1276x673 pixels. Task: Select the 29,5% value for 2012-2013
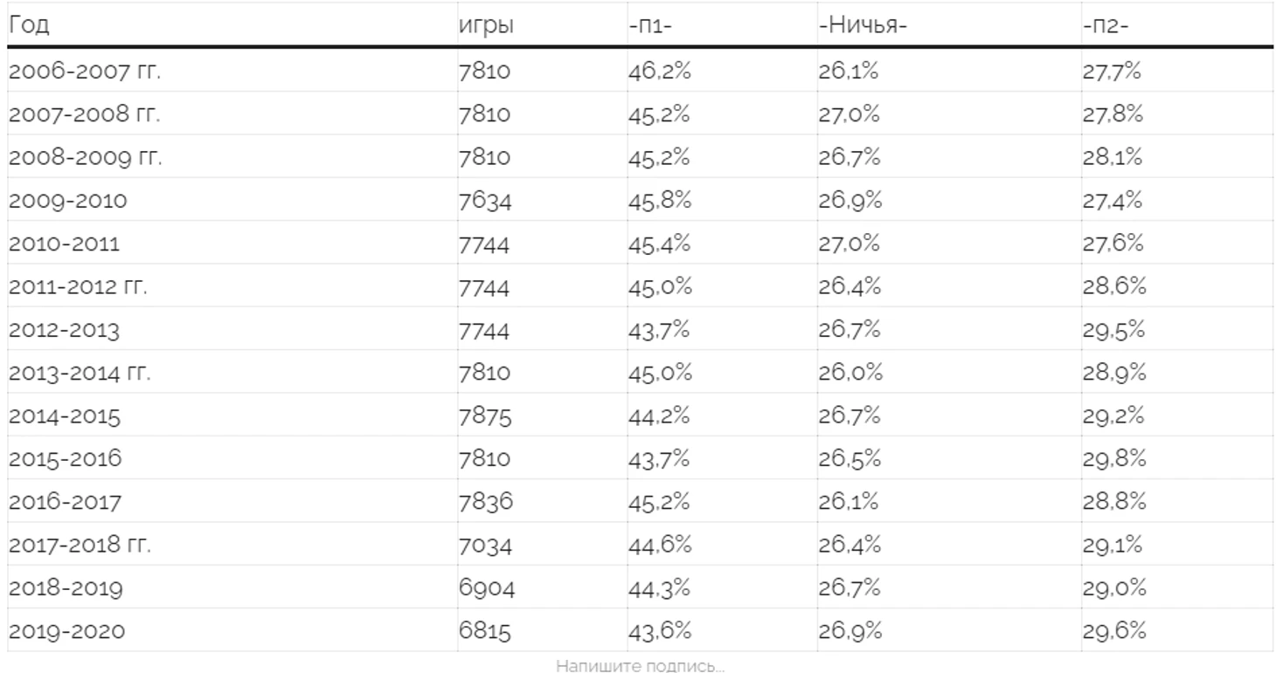[x=1113, y=330]
